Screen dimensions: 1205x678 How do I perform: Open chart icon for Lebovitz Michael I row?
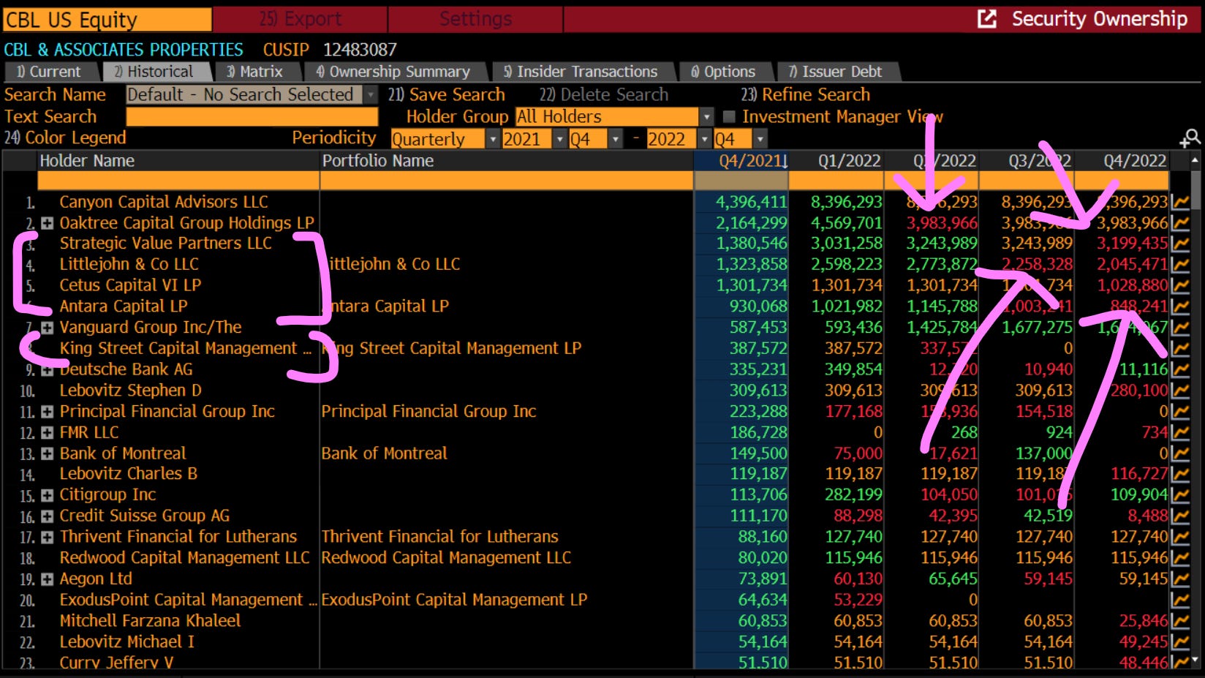(x=1179, y=642)
